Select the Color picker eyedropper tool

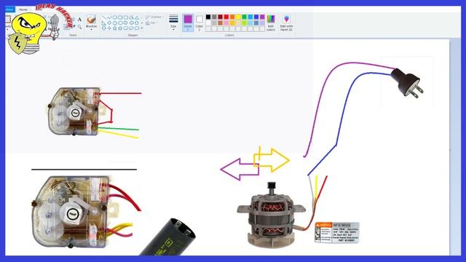click(x=74, y=26)
